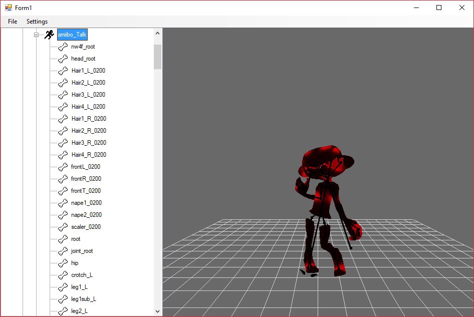Click the bone icon beside joint_root
The height and width of the screenshot is (317, 474).
point(63,251)
